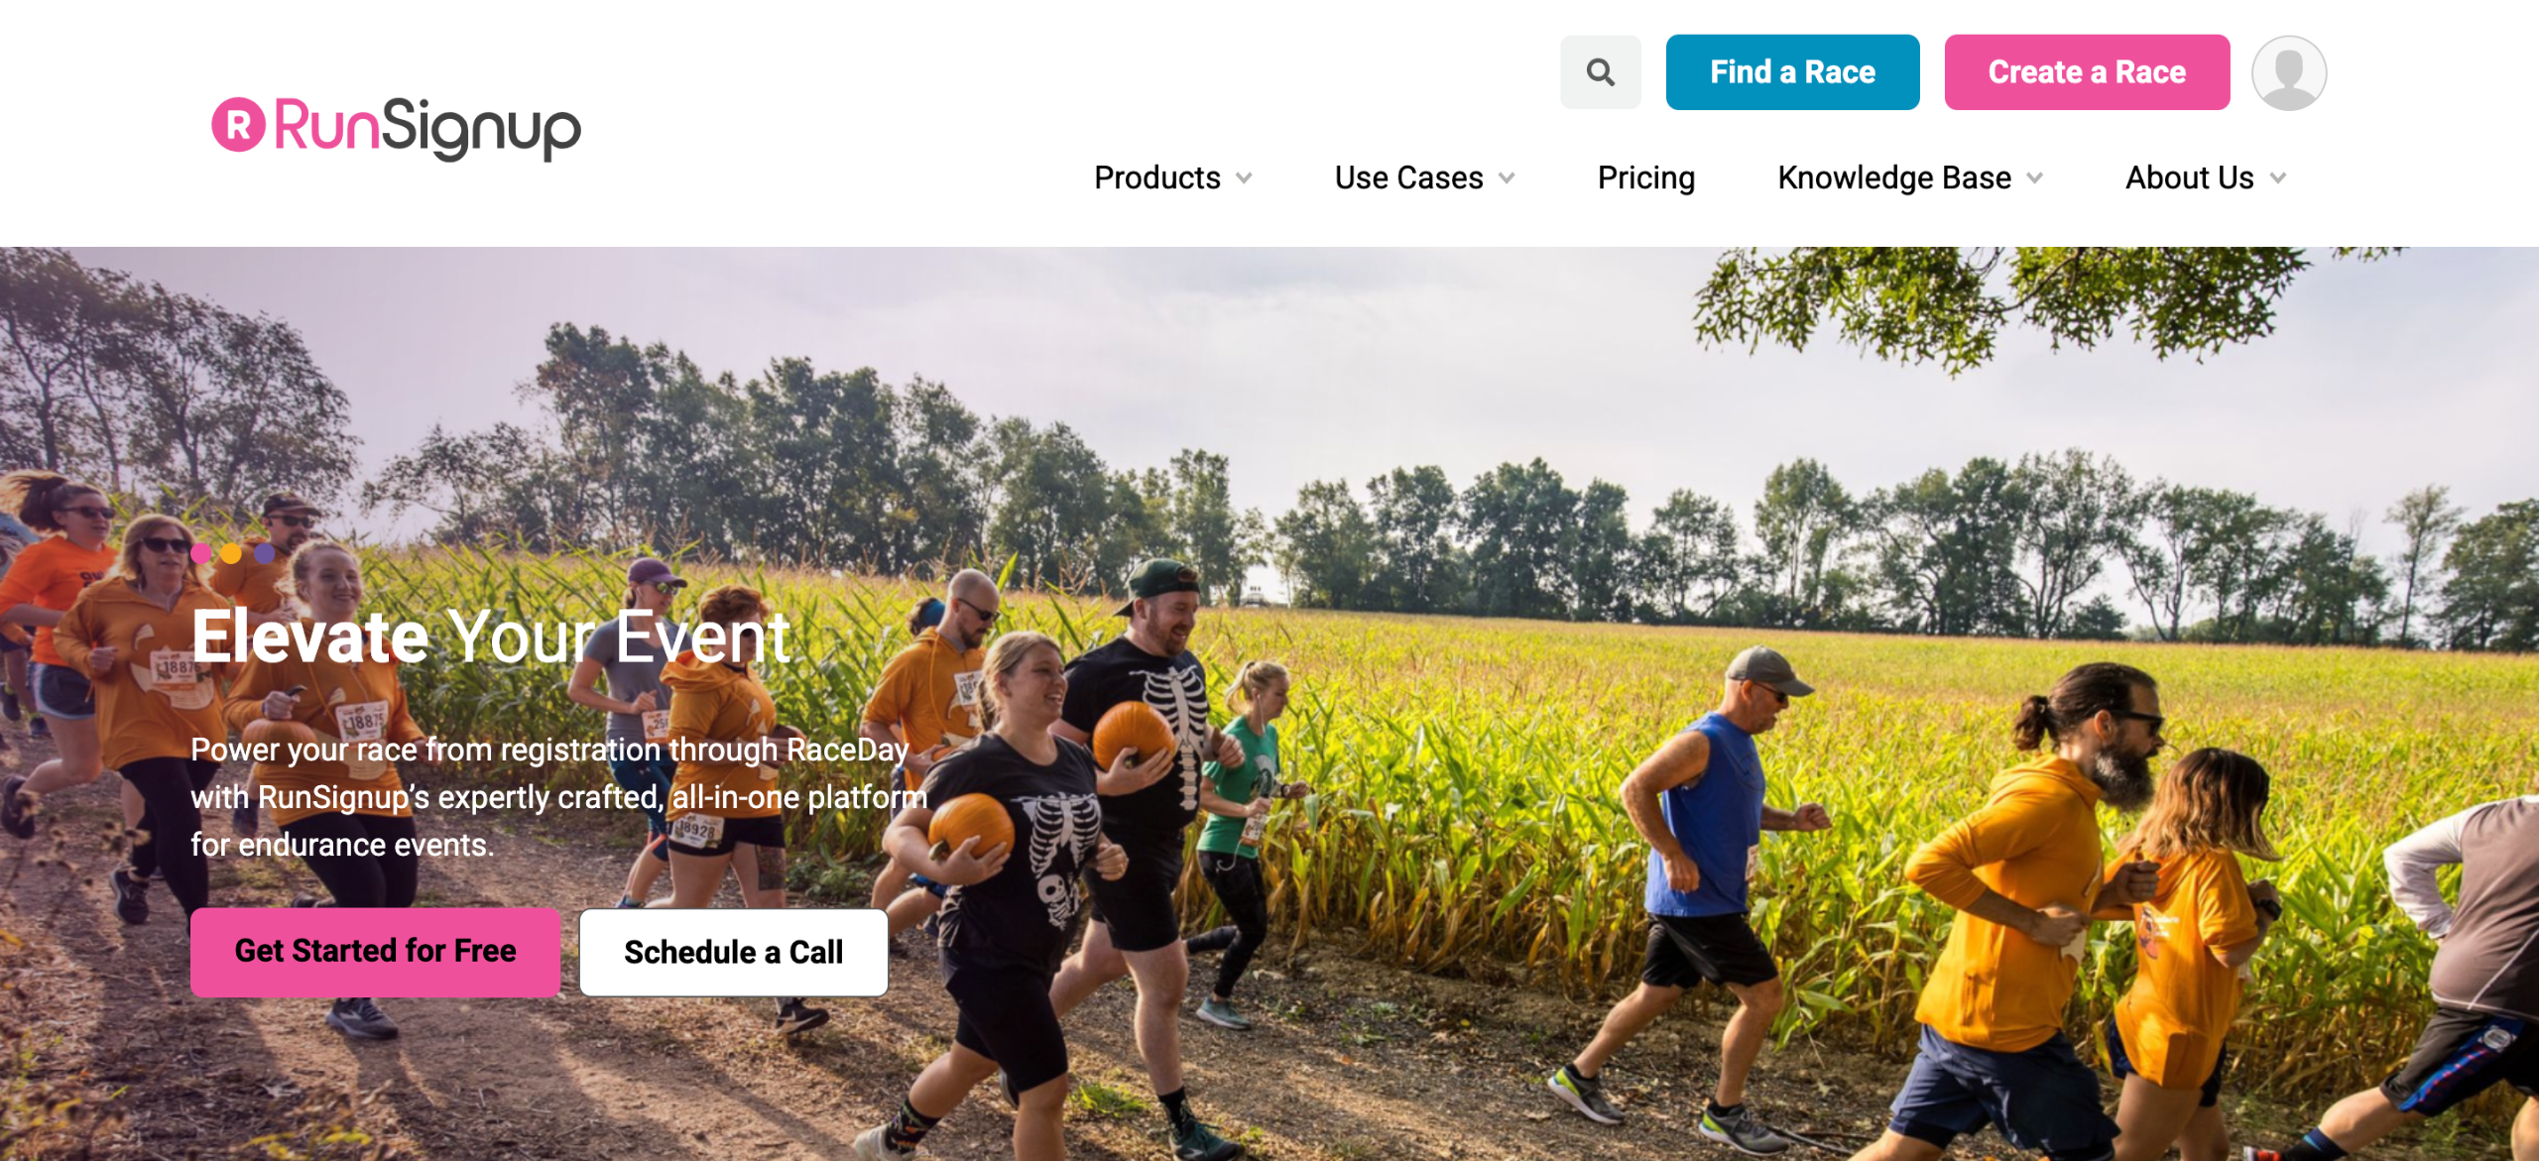2539x1161 pixels.
Task: Click the purple dot above headline
Action: click(x=264, y=553)
